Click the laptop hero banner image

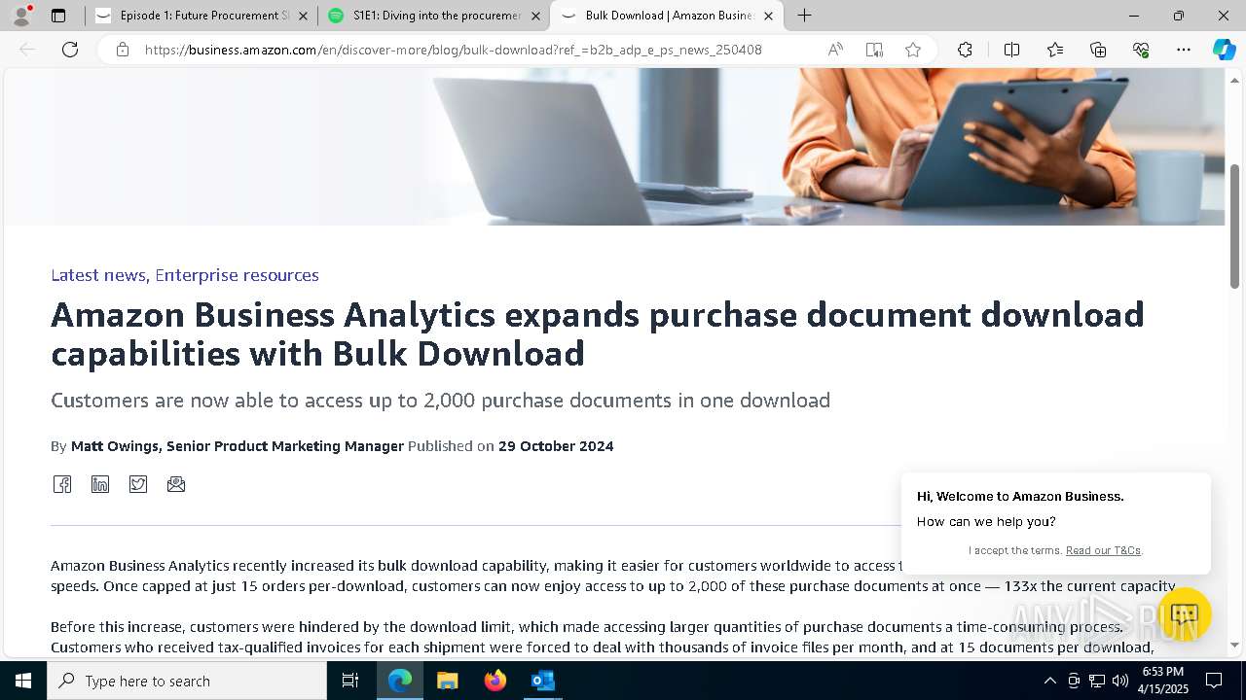613,147
